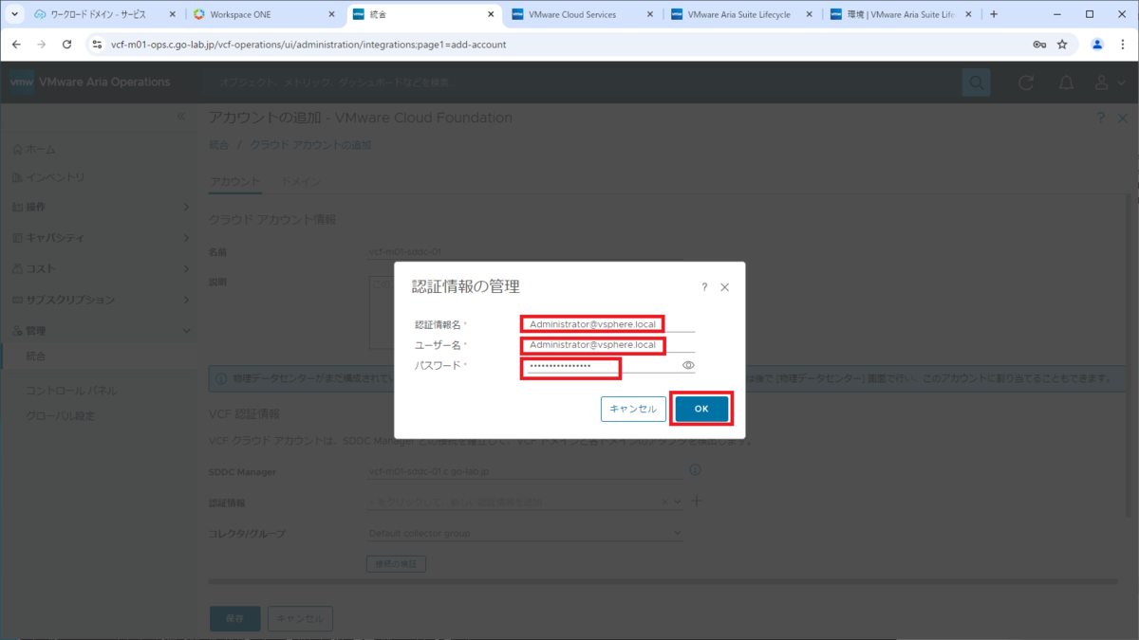Close the active 統合 browser tab
Image resolution: width=1139 pixels, height=640 pixels.
pyautogui.click(x=493, y=14)
